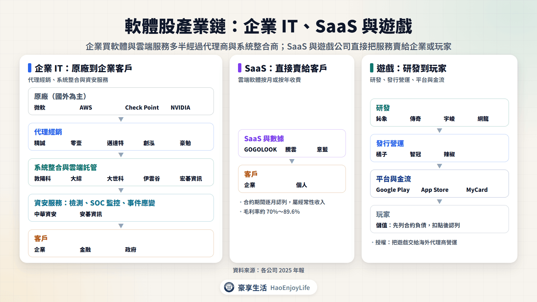Click the '平台與金流' card heading
Image resolution: width=537 pixels, height=302 pixels.
click(x=394, y=179)
